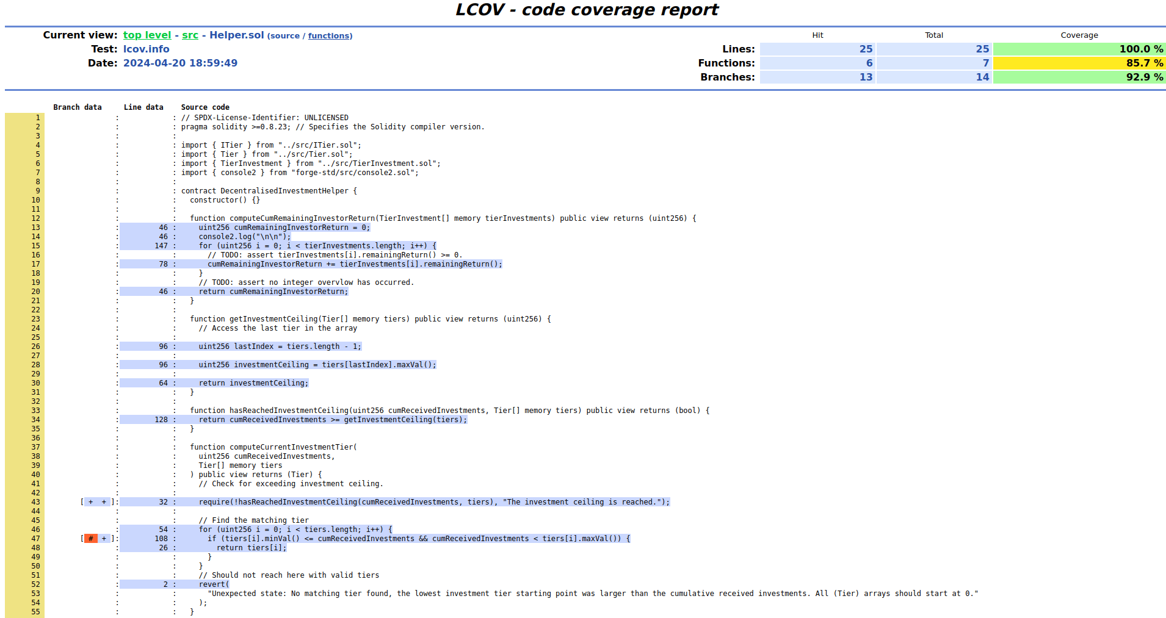Screen dimensions: 1166x618
Task: Open the 'top level' breadcrumb link
Action: 147,35
